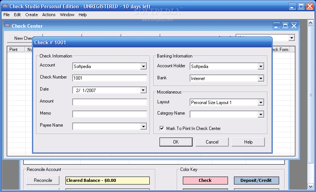Open the Edit menu
The image size is (316, 192).
[x=17, y=15]
